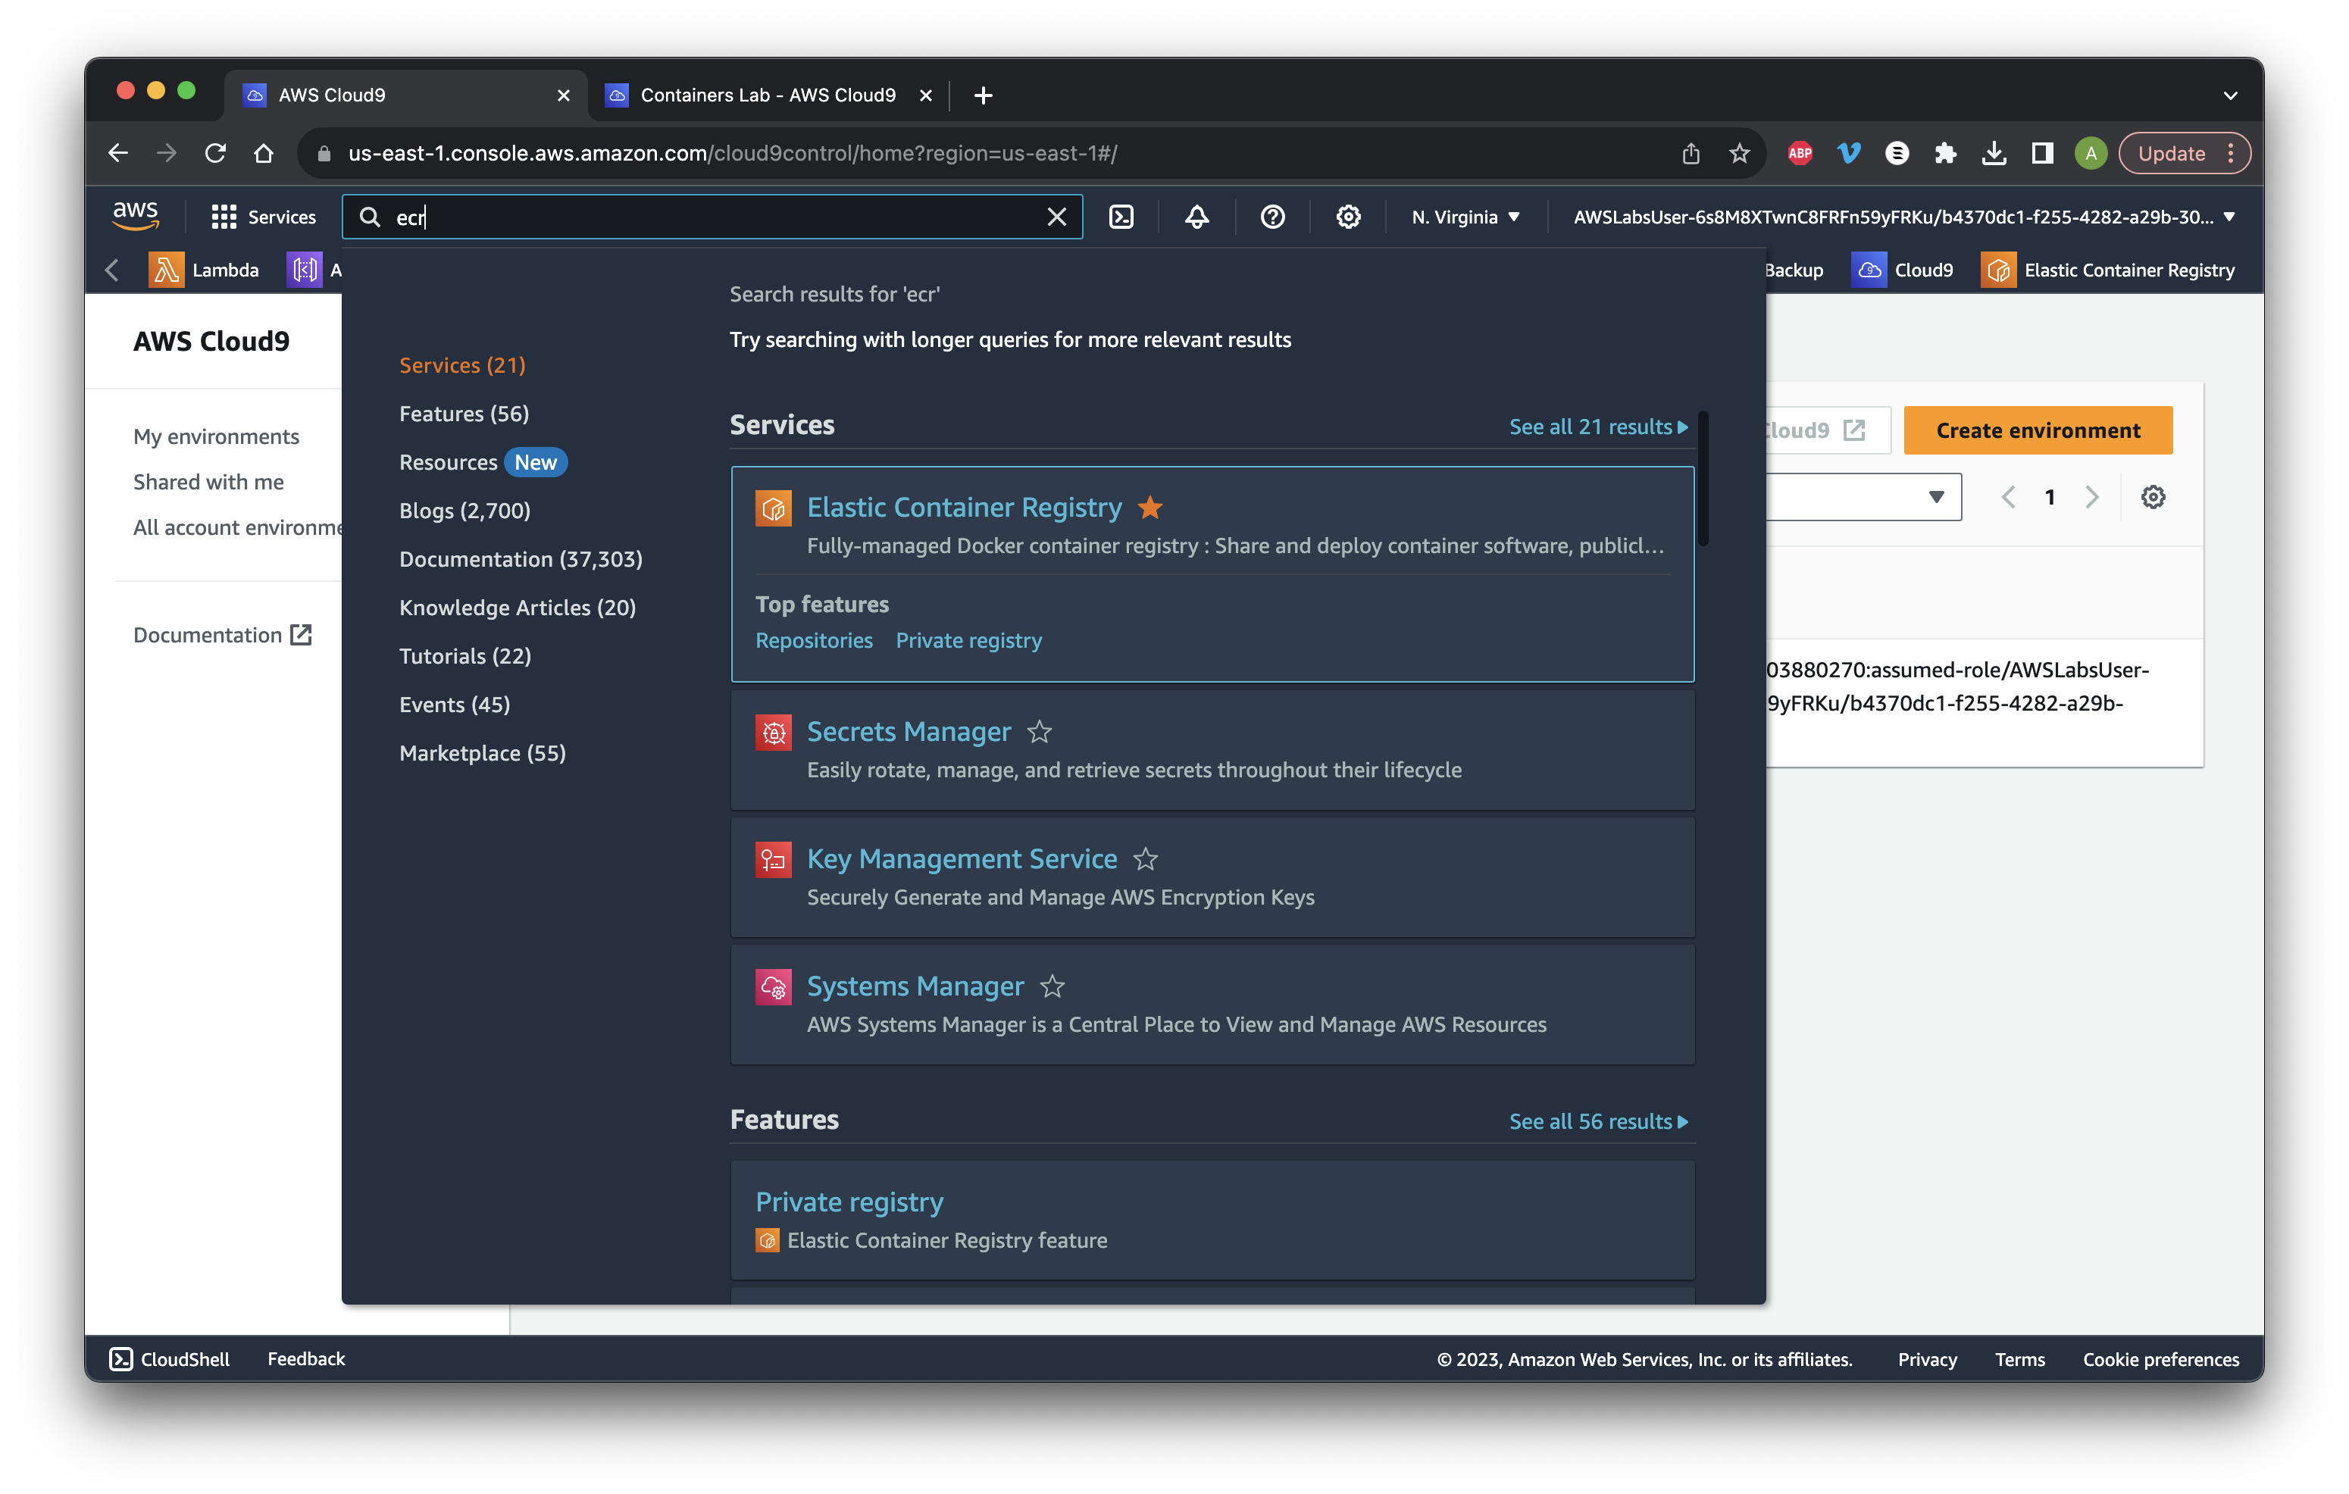Click Create environment button
Viewport: 2349px width, 1494px height.
click(2038, 430)
